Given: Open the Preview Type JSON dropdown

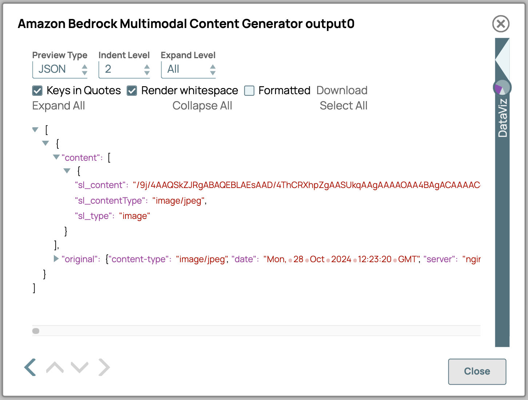Looking at the screenshot, I should [60, 69].
